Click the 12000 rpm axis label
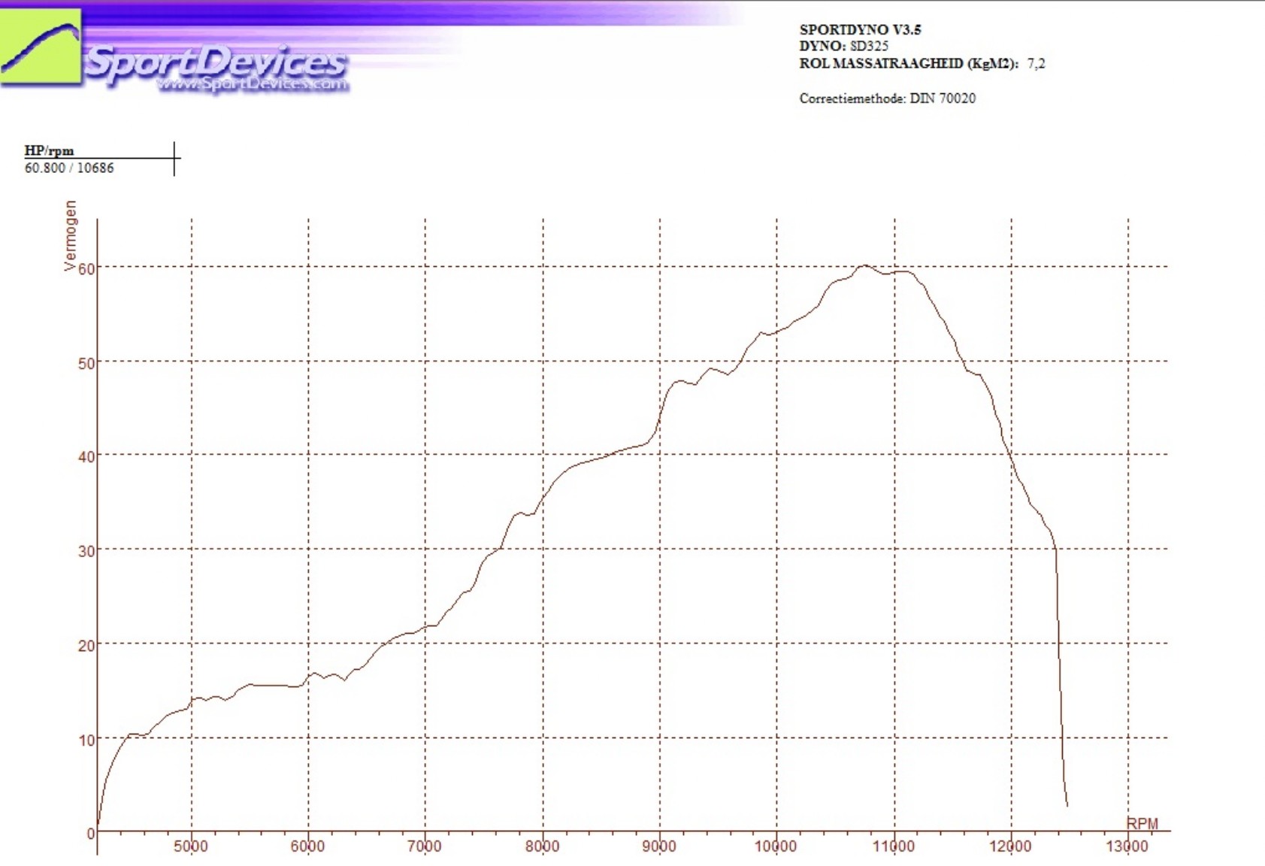The height and width of the screenshot is (866, 1265). point(1010,846)
